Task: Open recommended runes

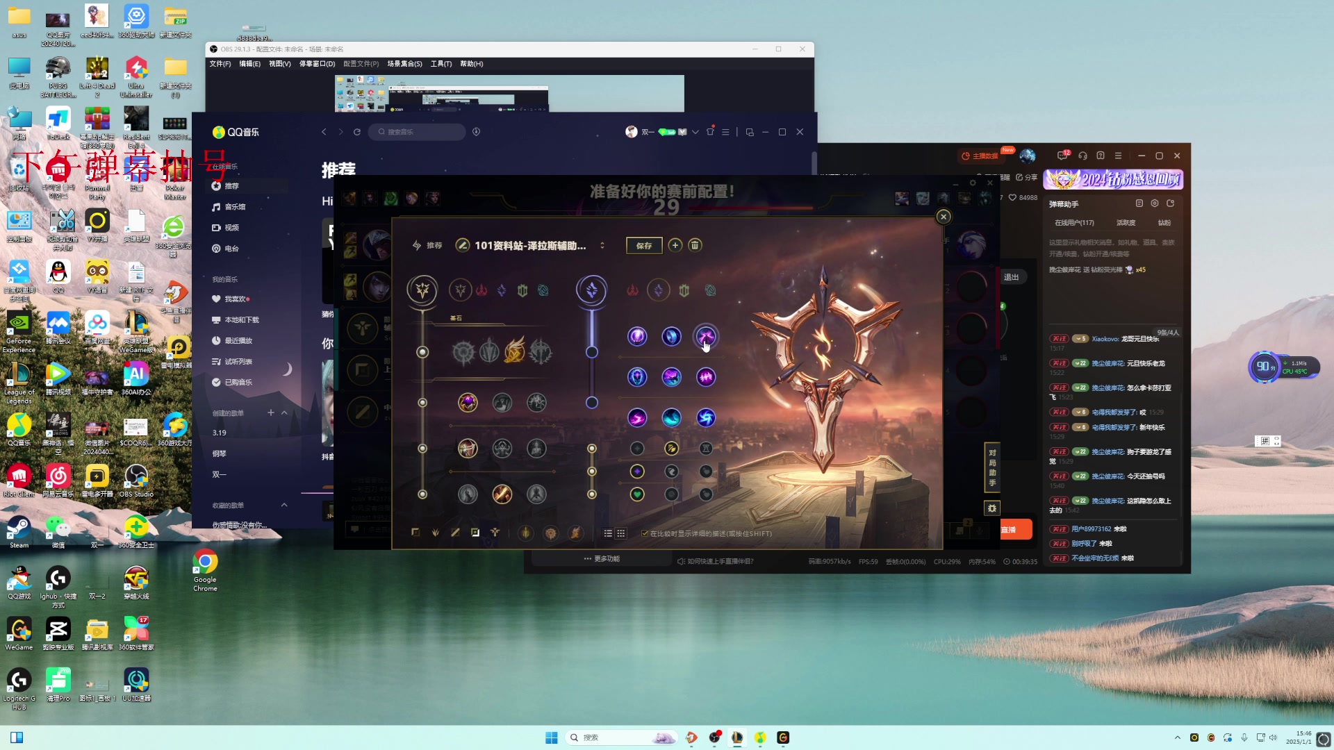Action: pyautogui.click(x=427, y=245)
